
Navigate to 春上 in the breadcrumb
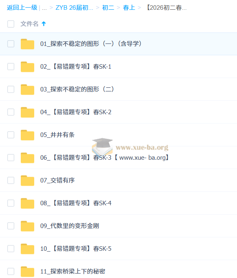[129, 8]
